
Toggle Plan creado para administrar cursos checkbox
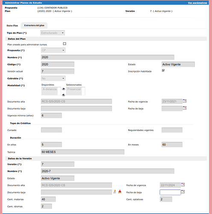(65, 44)
